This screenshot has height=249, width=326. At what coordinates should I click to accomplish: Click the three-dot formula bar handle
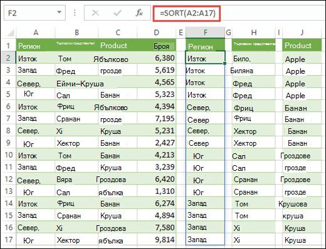click(75, 13)
